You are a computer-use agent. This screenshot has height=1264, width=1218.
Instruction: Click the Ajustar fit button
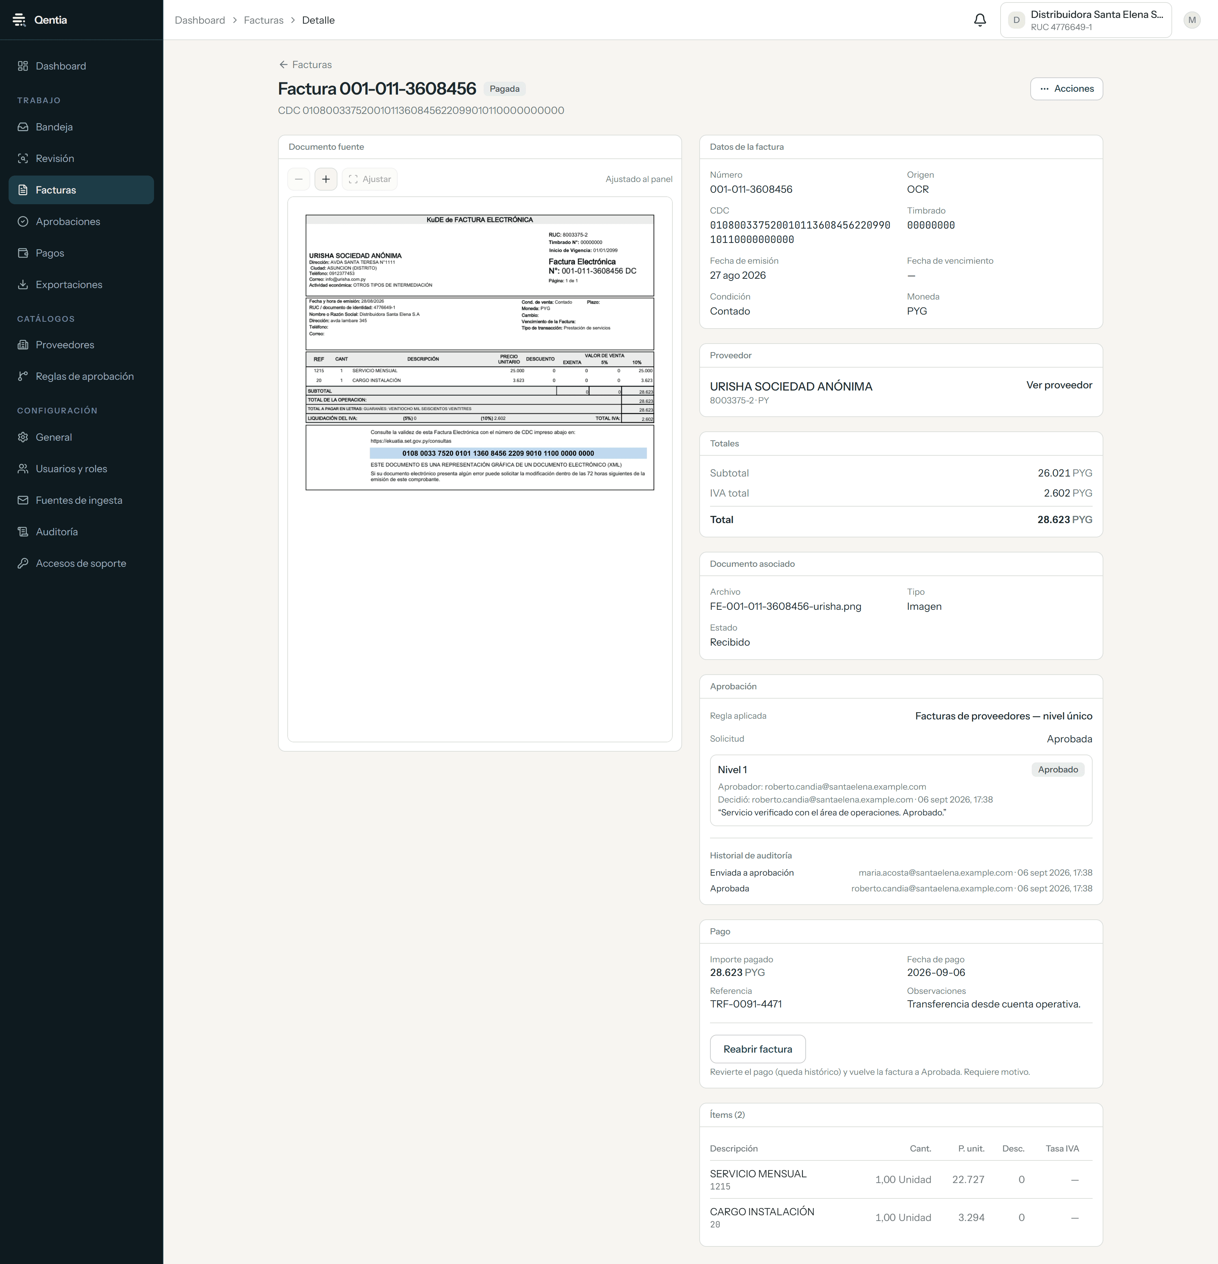point(370,179)
